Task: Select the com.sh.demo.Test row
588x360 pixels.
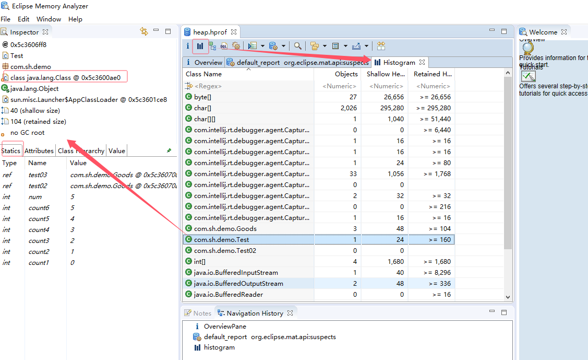Action: click(319, 239)
